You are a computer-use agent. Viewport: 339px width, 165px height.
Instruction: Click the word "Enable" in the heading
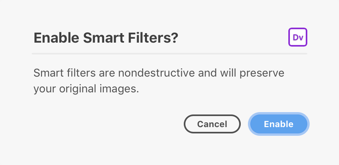point(56,37)
